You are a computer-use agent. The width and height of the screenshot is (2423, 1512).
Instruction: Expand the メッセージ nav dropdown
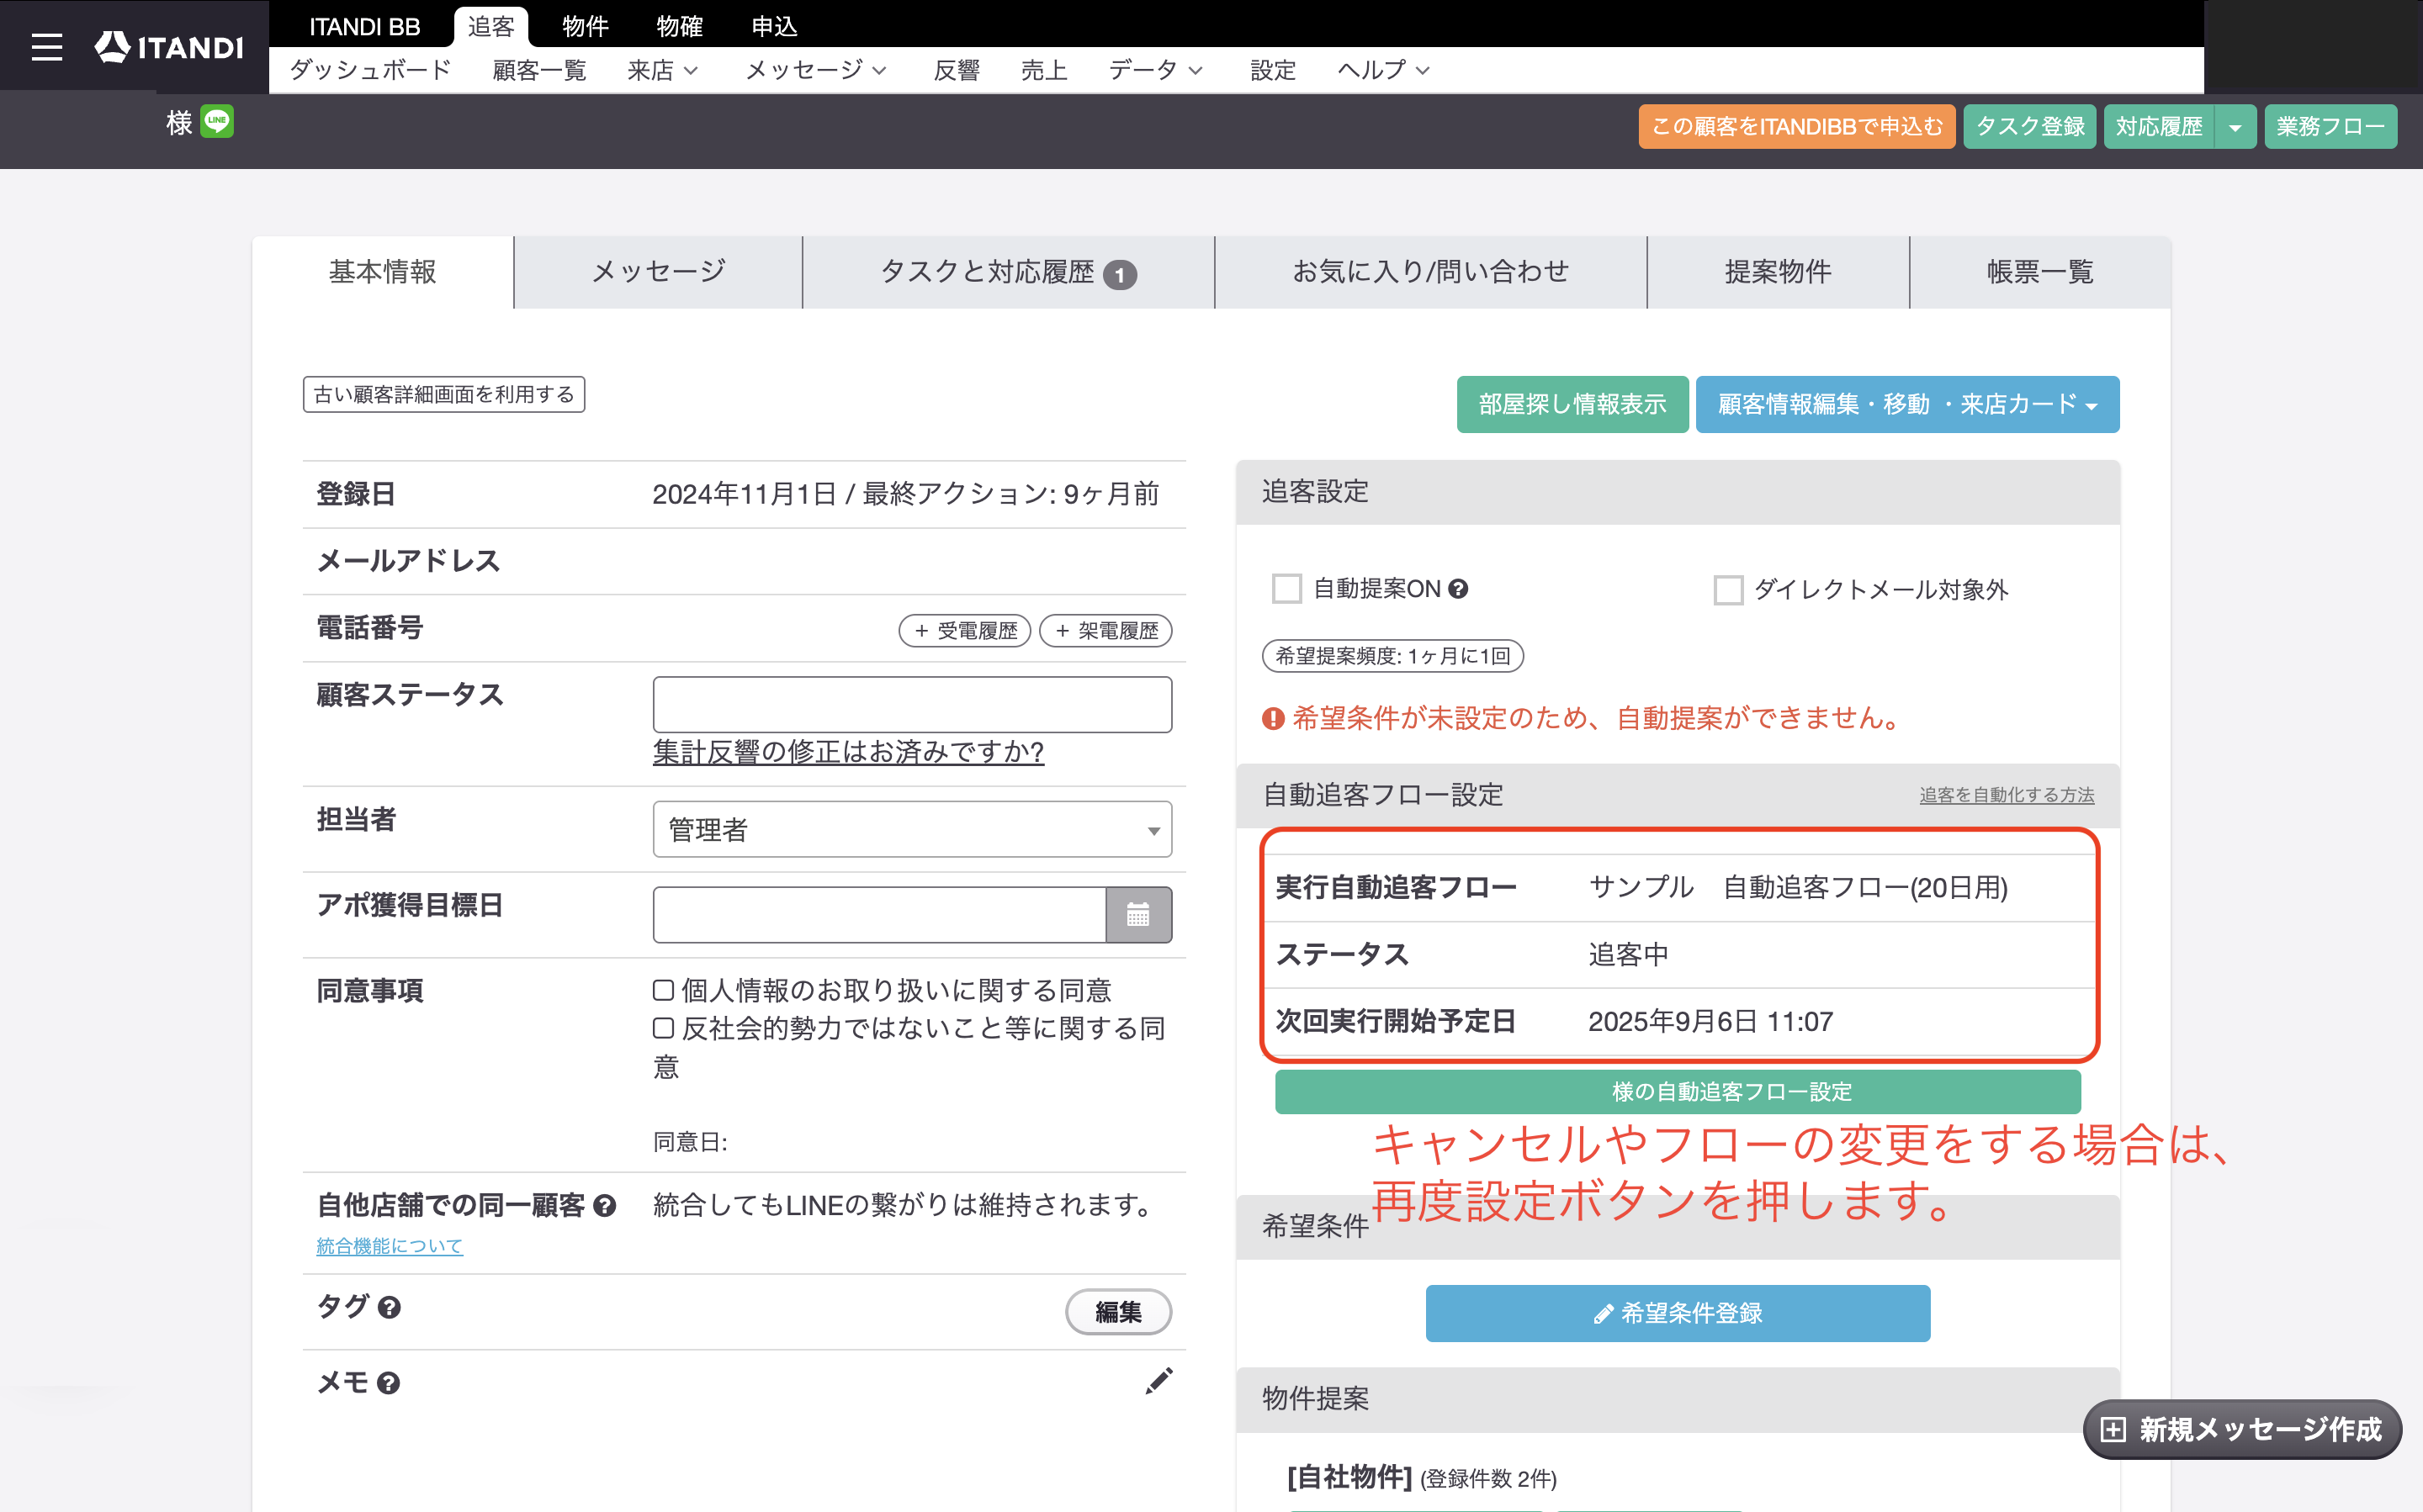point(816,70)
